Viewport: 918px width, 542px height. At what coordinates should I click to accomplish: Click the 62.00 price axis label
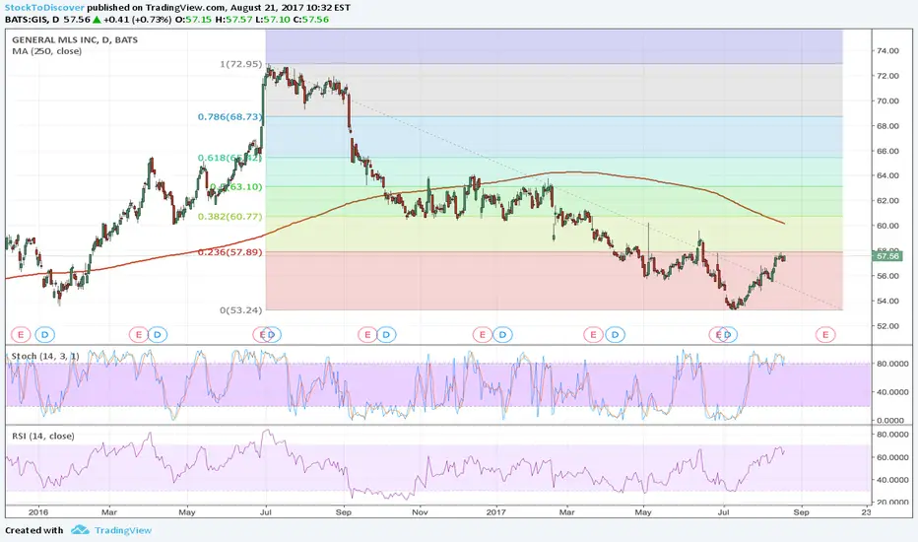tap(888, 200)
